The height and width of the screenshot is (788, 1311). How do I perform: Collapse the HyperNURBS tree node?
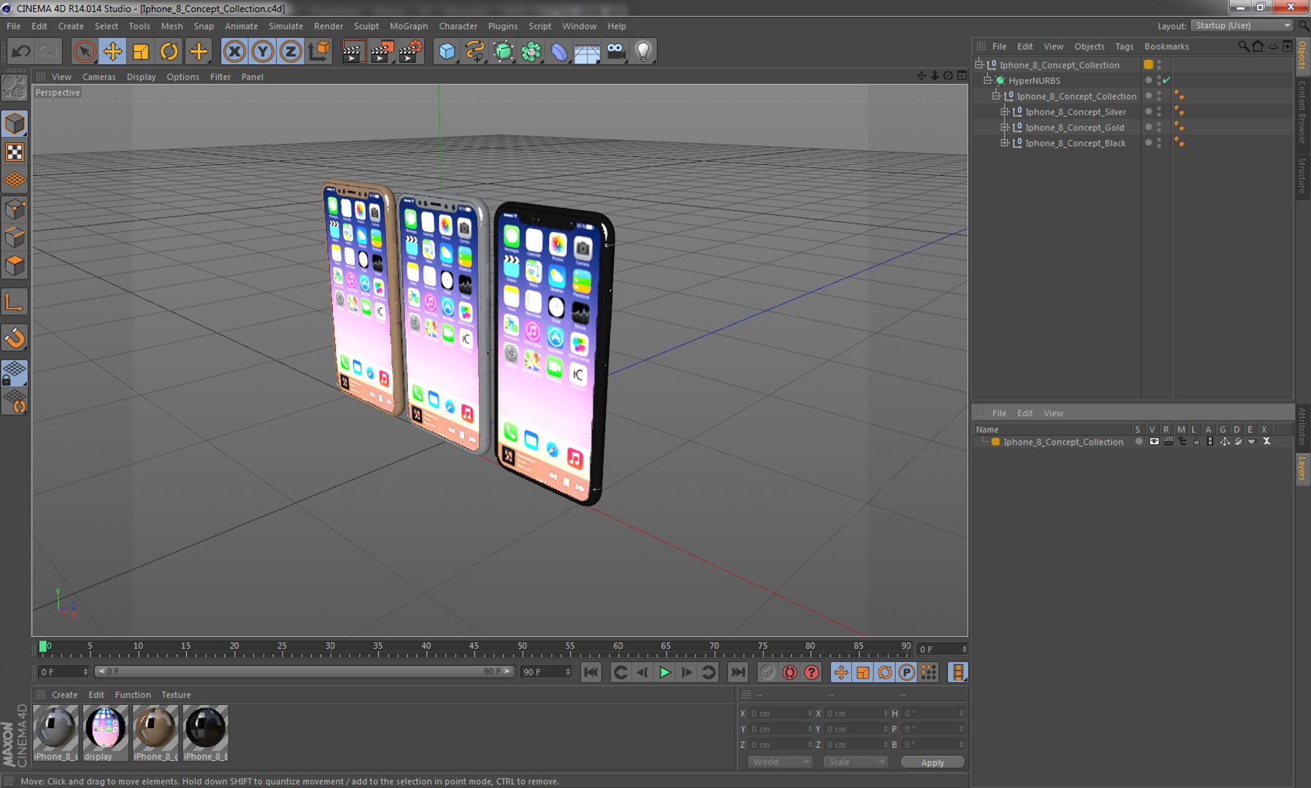[987, 80]
